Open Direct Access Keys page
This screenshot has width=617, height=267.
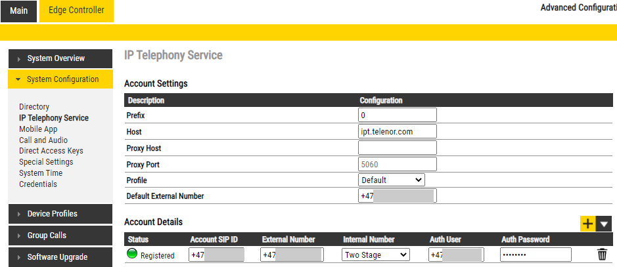click(x=51, y=151)
